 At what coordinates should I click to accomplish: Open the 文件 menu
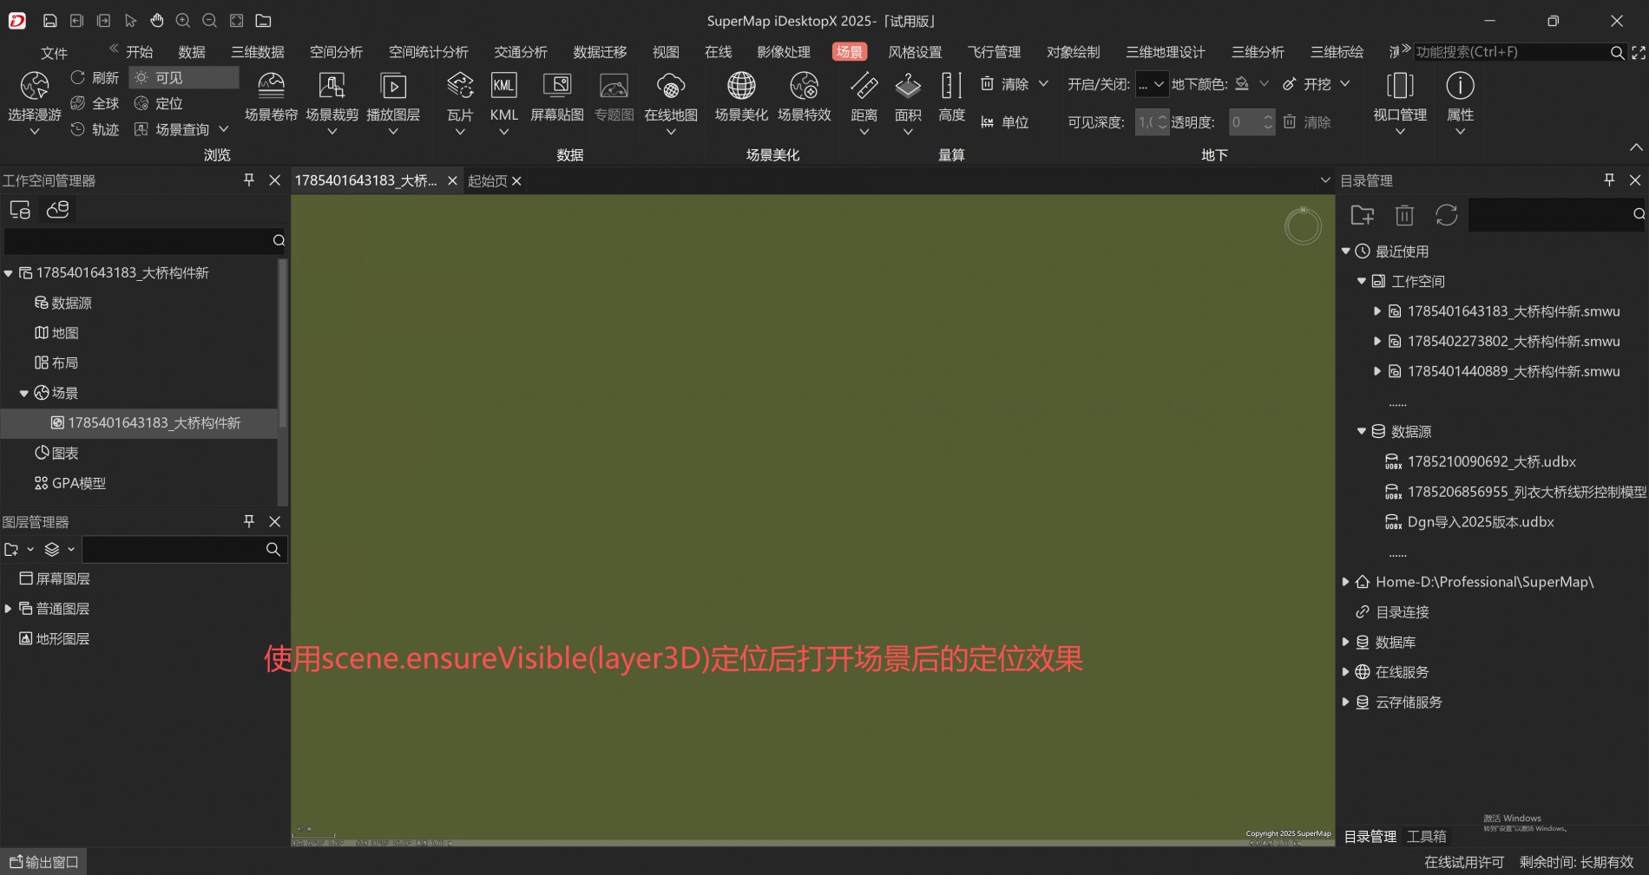(54, 53)
